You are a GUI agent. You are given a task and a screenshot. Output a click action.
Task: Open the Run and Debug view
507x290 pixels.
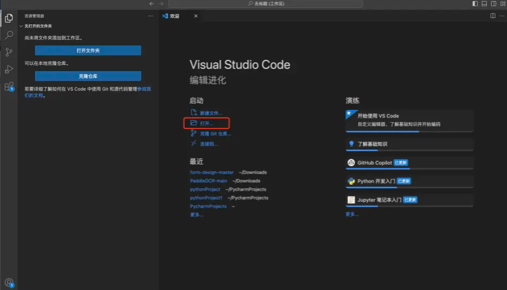[9, 69]
